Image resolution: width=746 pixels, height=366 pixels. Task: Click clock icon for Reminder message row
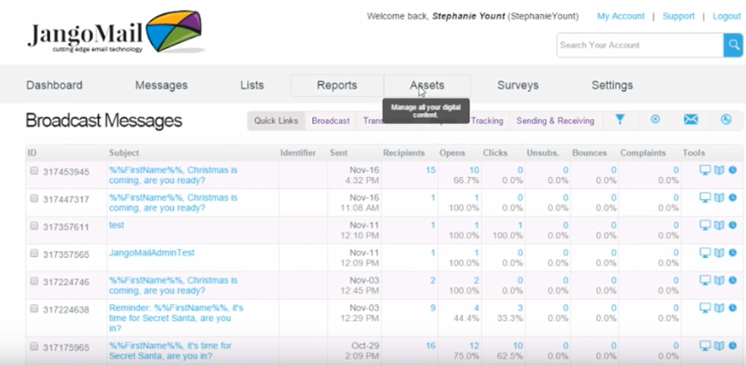(733, 308)
